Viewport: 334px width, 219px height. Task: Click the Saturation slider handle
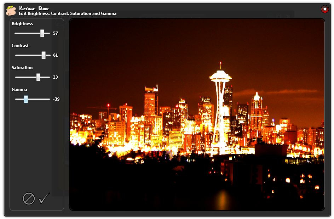[x=38, y=77]
